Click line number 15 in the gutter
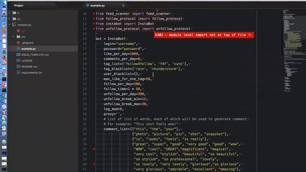 [x=85, y=39]
